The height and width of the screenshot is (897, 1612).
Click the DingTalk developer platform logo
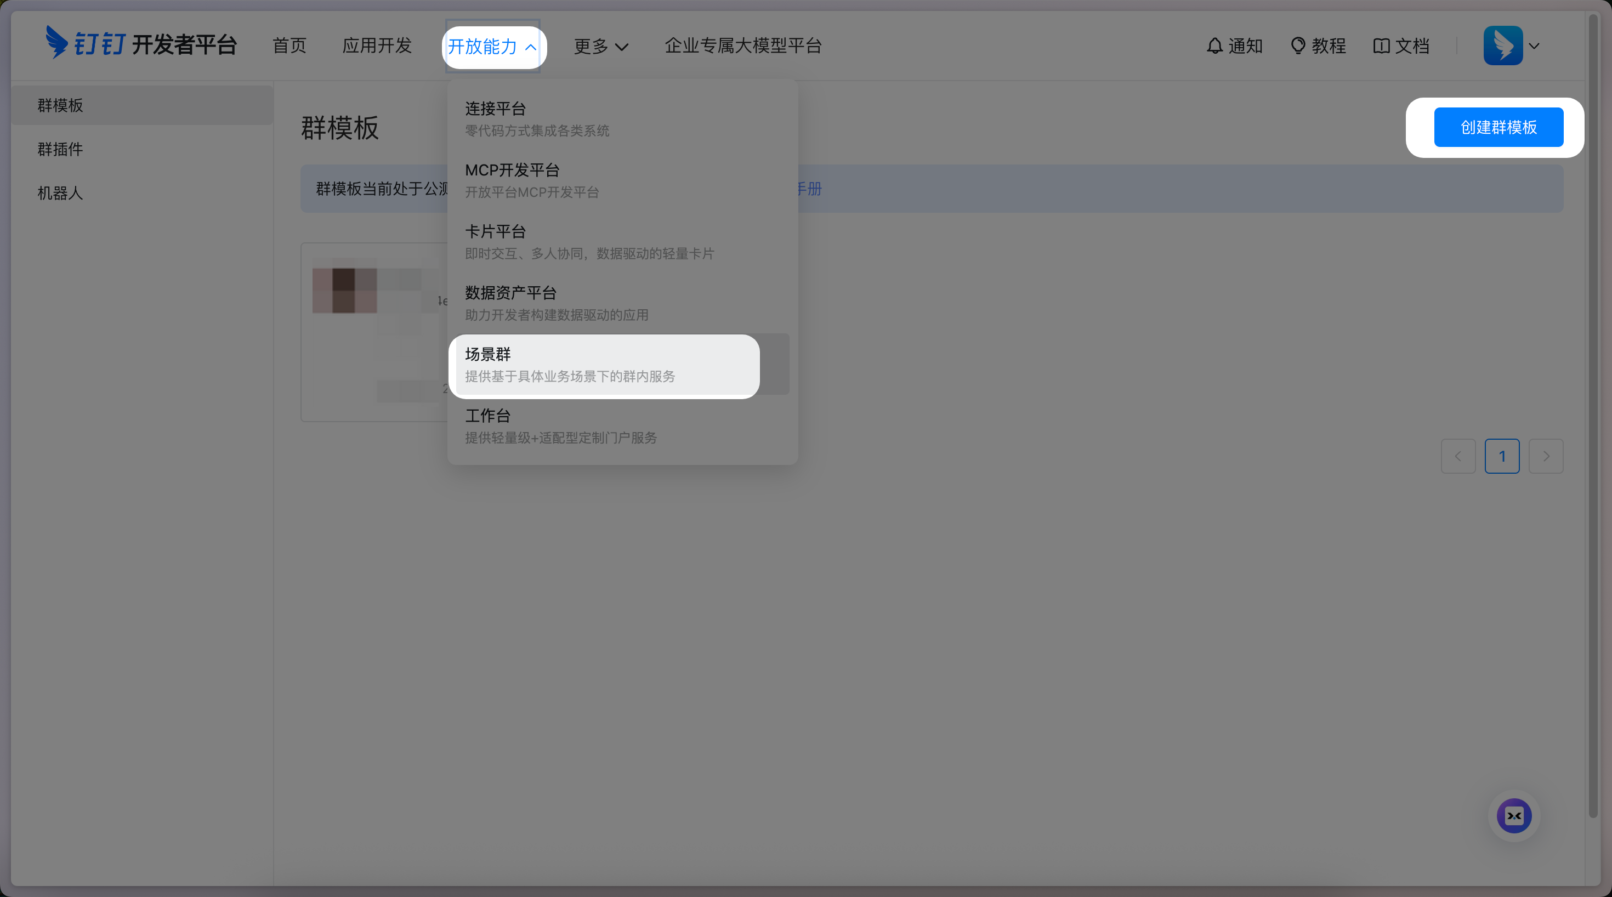(141, 44)
